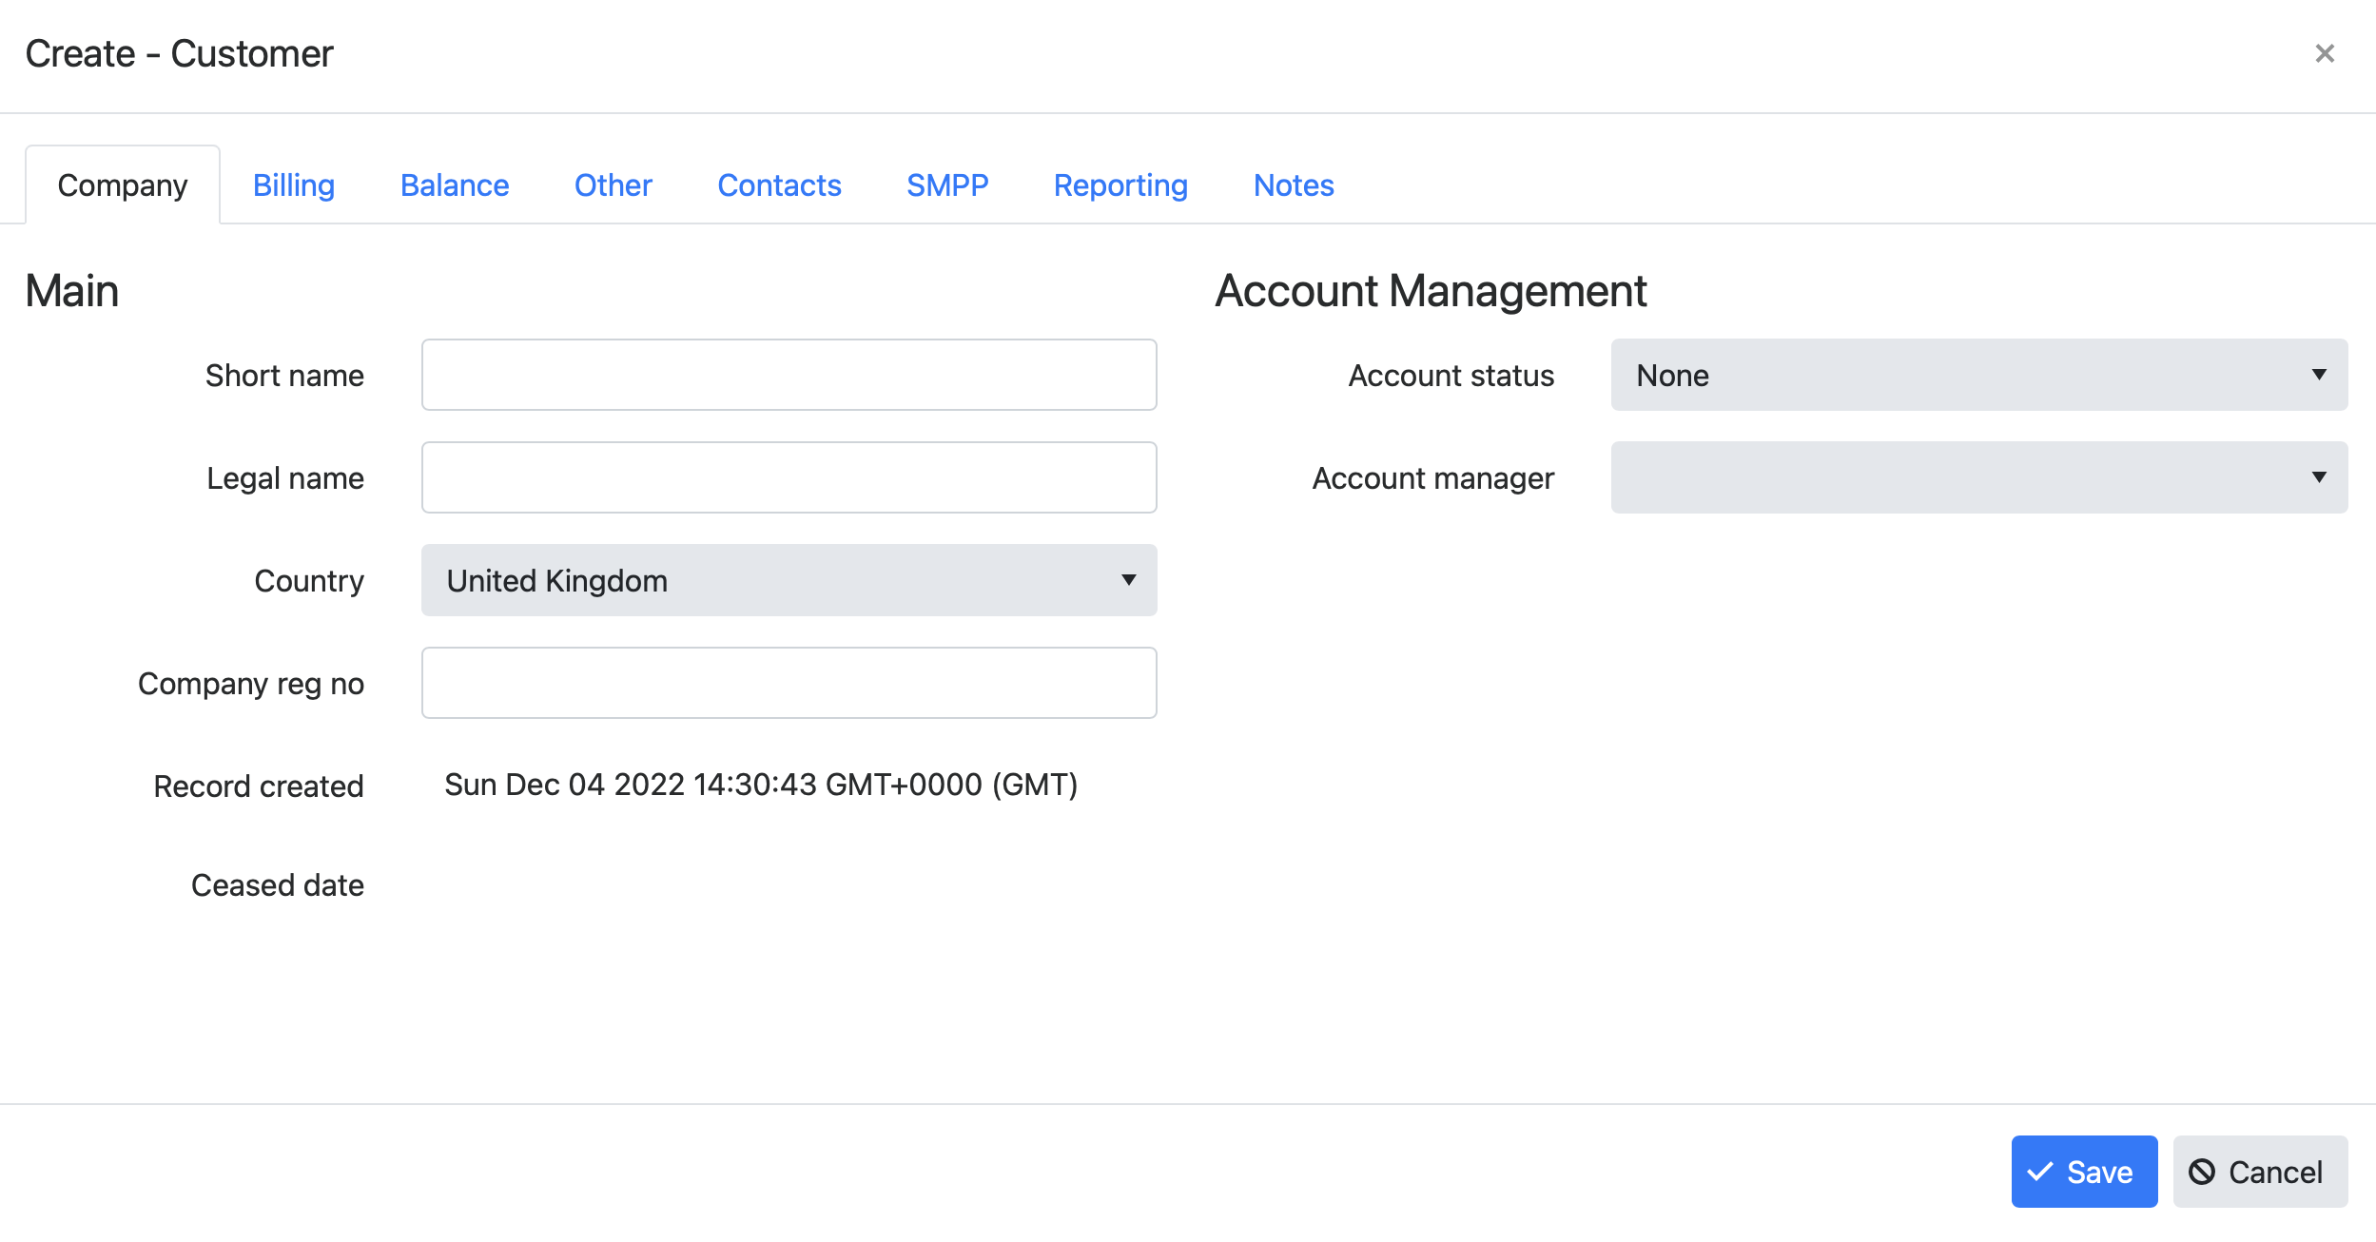Click the Save button to confirm
The height and width of the screenshot is (1242, 2376).
[x=2084, y=1172]
